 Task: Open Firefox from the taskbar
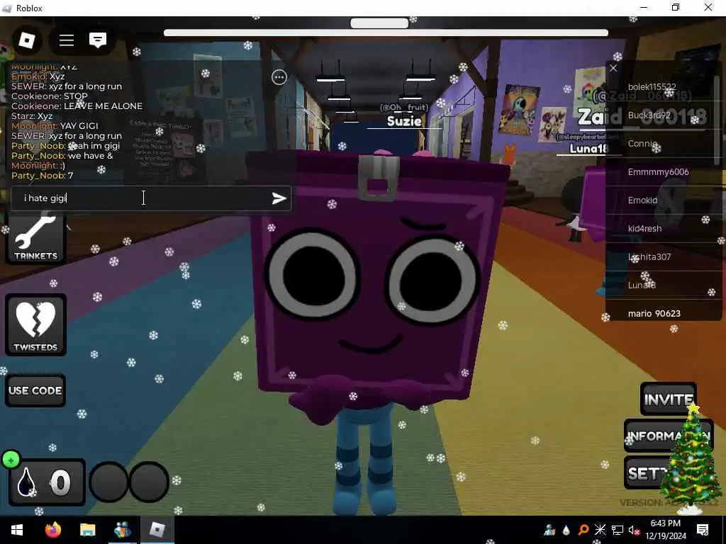tap(52, 530)
